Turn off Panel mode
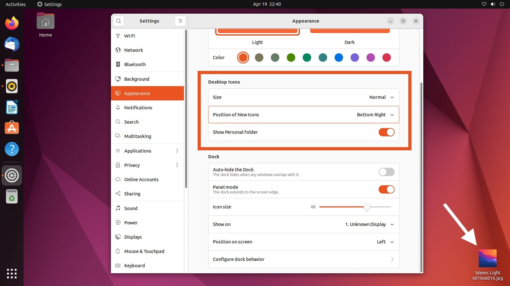This screenshot has width=510, height=286. pyautogui.click(x=386, y=189)
